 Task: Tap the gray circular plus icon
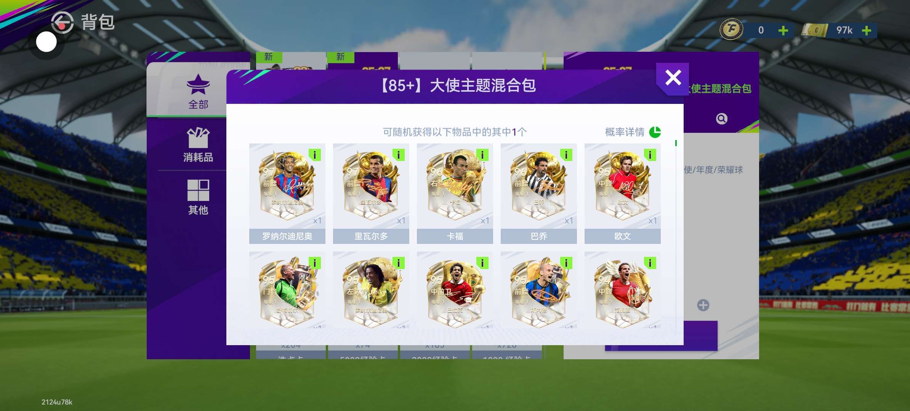coord(703,305)
